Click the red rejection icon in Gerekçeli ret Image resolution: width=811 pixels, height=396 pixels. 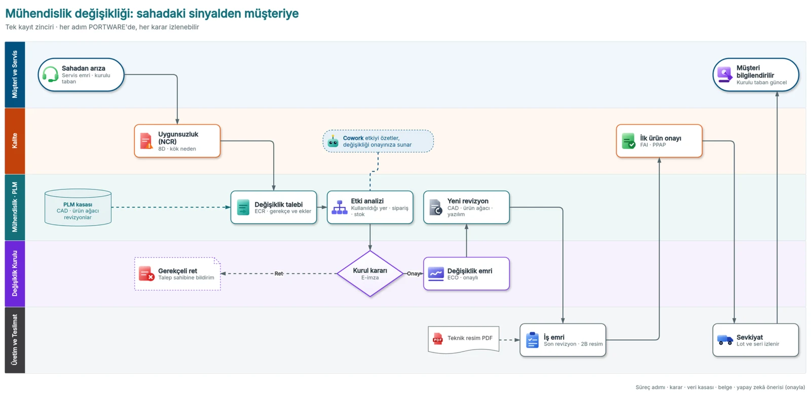(x=146, y=274)
